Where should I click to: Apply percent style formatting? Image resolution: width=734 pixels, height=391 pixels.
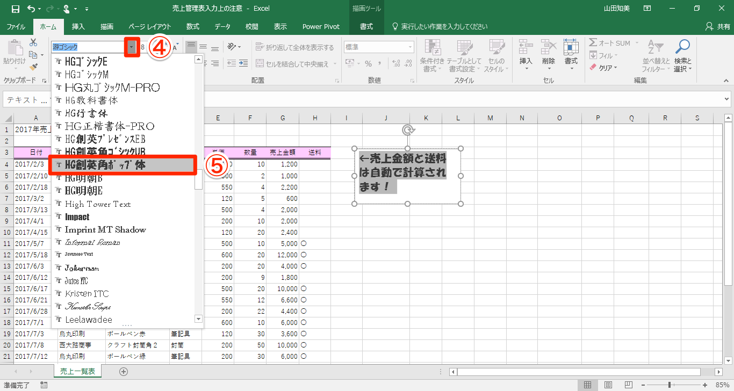[x=368, y=64]
